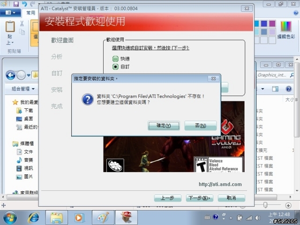Open 媒體櫃 libraries in Explorer sidebar
300x225 pixels.
coord(23,143)
